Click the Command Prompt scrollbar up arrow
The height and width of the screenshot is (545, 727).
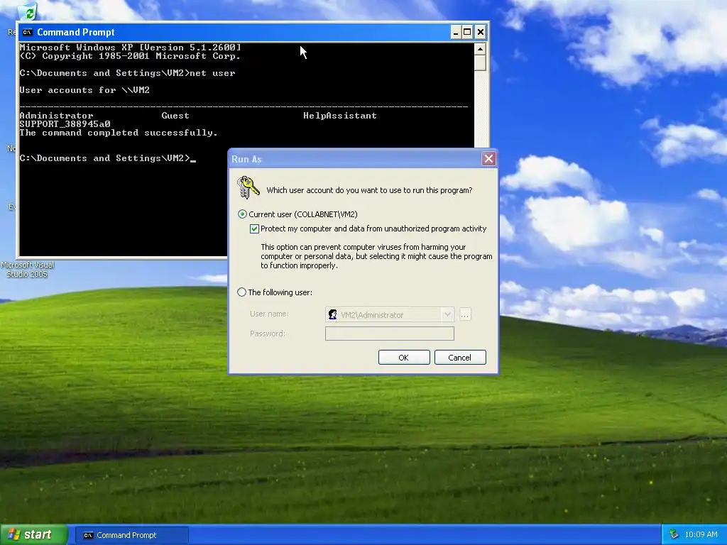pyautogui.click(x=480, y=49)
